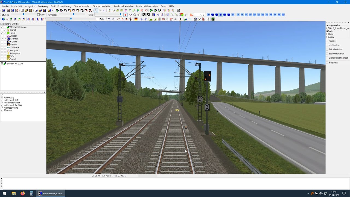Open the Strecke menu

click(x=5, y=6)
